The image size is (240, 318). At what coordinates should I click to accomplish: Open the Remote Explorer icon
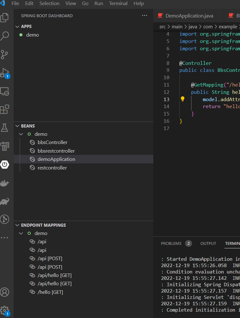click(5, 91)
